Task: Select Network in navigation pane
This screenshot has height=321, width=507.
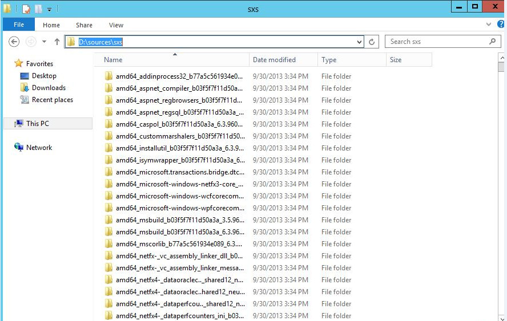Action: 39,147
